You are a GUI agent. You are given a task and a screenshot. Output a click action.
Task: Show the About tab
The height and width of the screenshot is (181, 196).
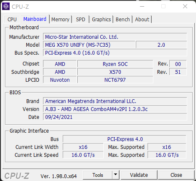point(142,19)
